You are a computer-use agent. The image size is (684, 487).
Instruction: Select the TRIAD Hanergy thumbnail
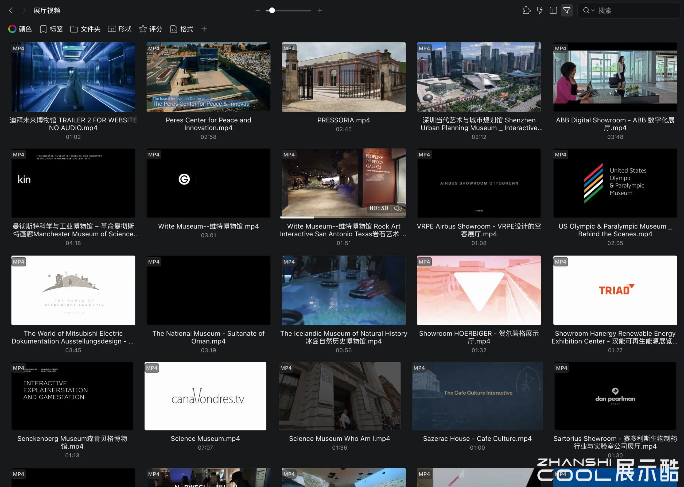pos(615,290)
